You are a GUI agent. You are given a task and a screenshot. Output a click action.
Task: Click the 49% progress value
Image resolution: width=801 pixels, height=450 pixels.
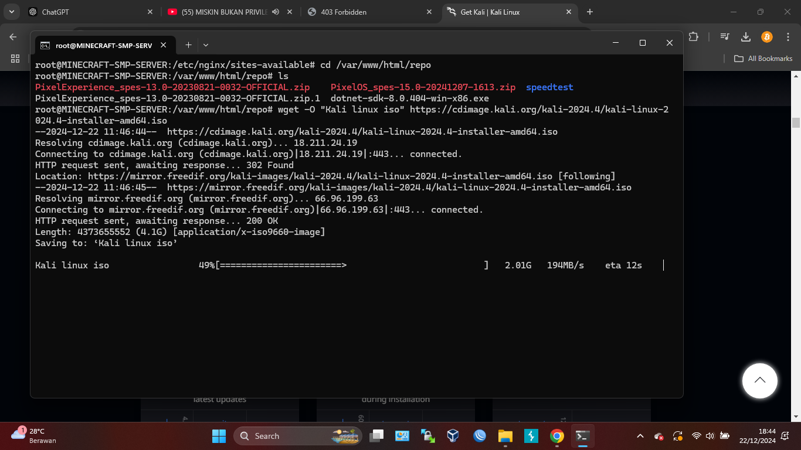[x=206, y=265]
